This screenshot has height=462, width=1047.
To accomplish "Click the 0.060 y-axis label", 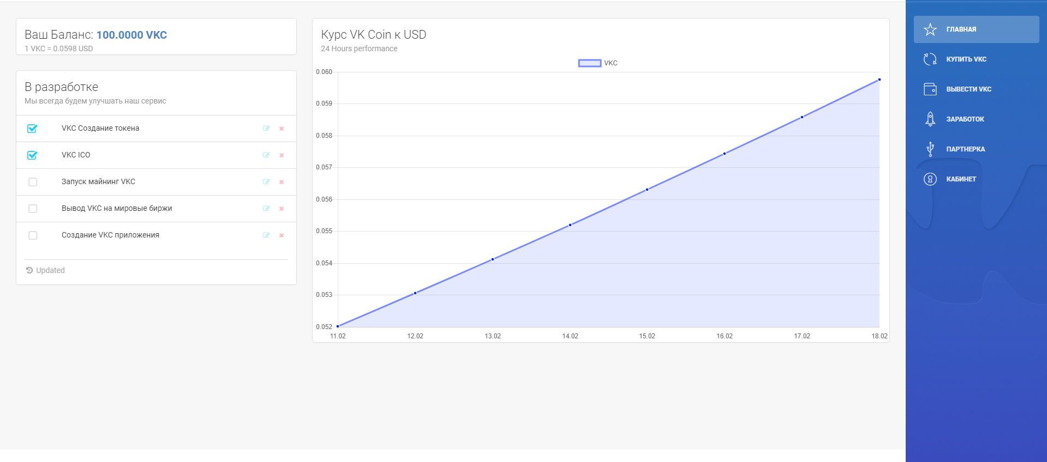I will coord(324,72).
